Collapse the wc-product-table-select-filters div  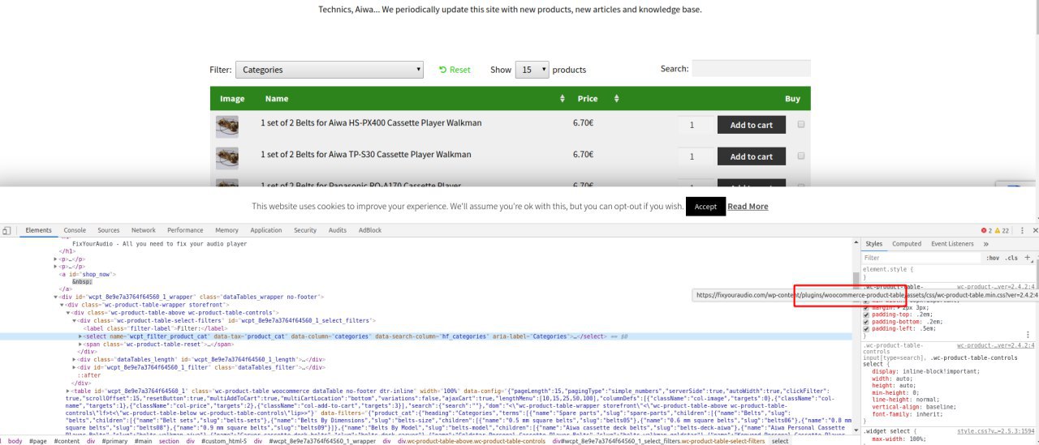75,320
